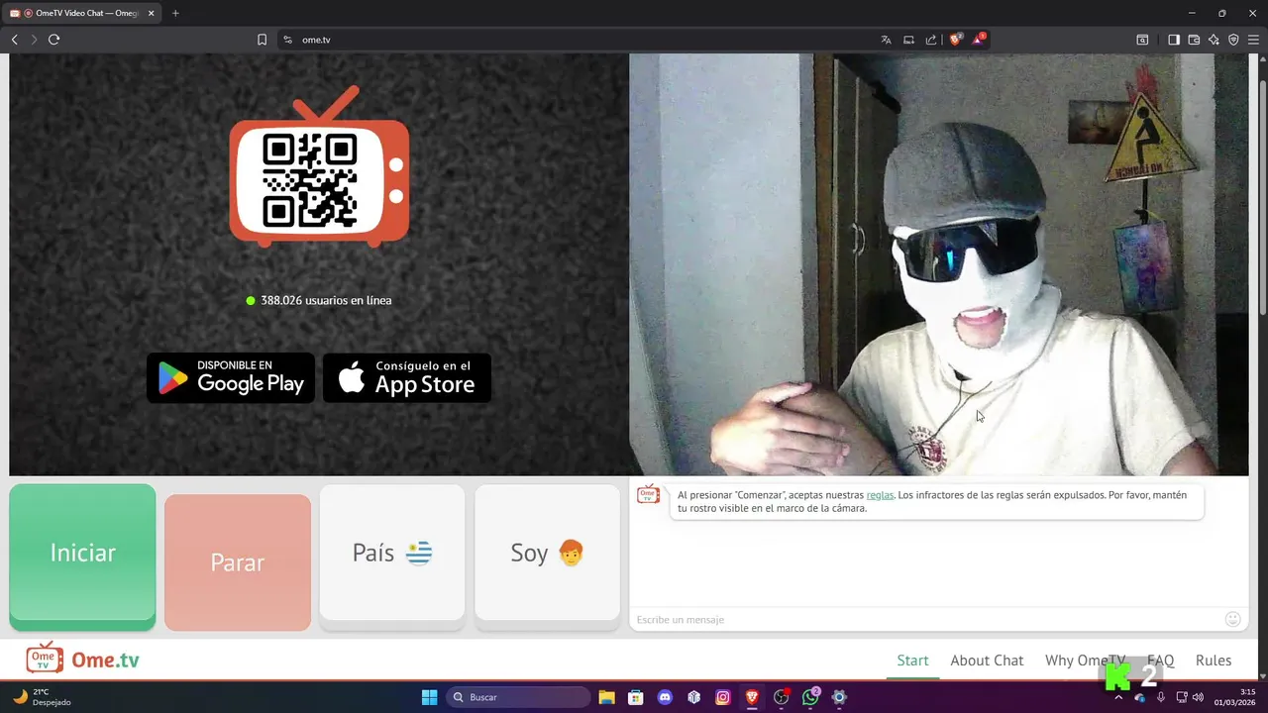The height and width of the screenshot is (713, 1268).
Task: Open site settings icon beside URL
Action: 287,40
